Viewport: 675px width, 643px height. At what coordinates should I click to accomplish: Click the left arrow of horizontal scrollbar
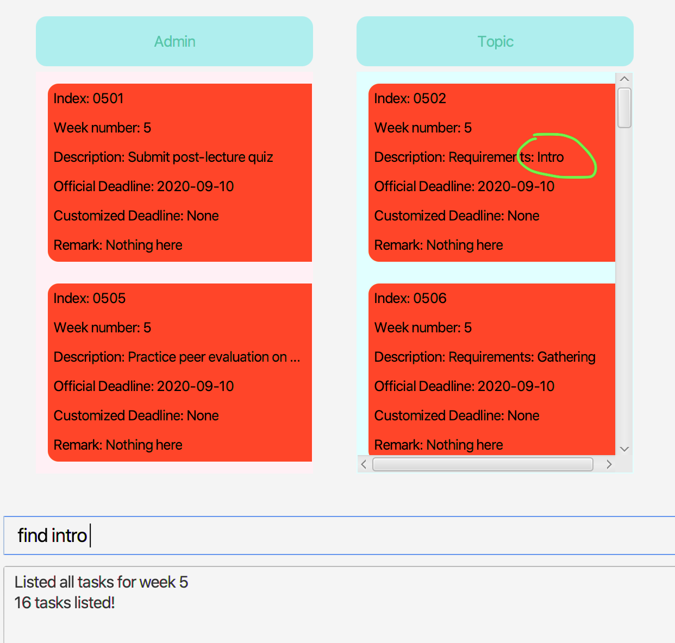[364, 464]
